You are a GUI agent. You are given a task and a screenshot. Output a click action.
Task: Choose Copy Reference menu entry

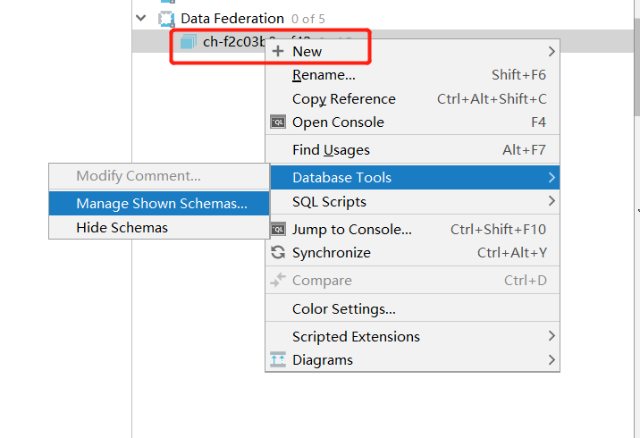343,99
